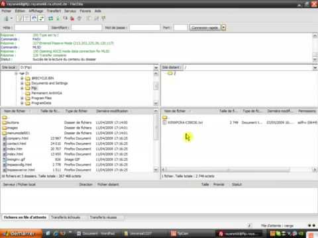Focus the Port input field
The width and height of the screenshot is (318, 238).
tap(180, 28)
